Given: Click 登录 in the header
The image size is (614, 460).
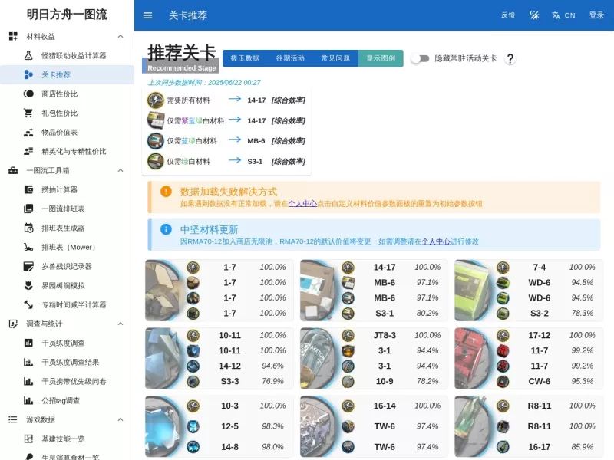Looking at the screenshot, I should [596, 15].
